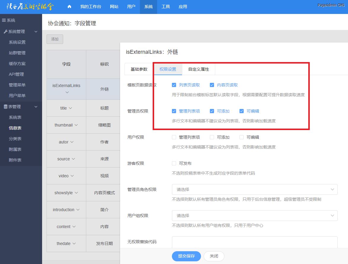348x264 pixels.
Task: Click the wrench icon next to 系统管理
Action: click(x=6, y=31)
